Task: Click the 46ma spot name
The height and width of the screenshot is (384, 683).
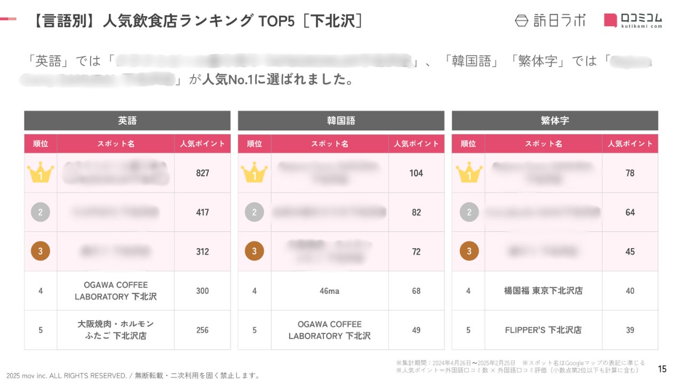Action: coord(329,291)
